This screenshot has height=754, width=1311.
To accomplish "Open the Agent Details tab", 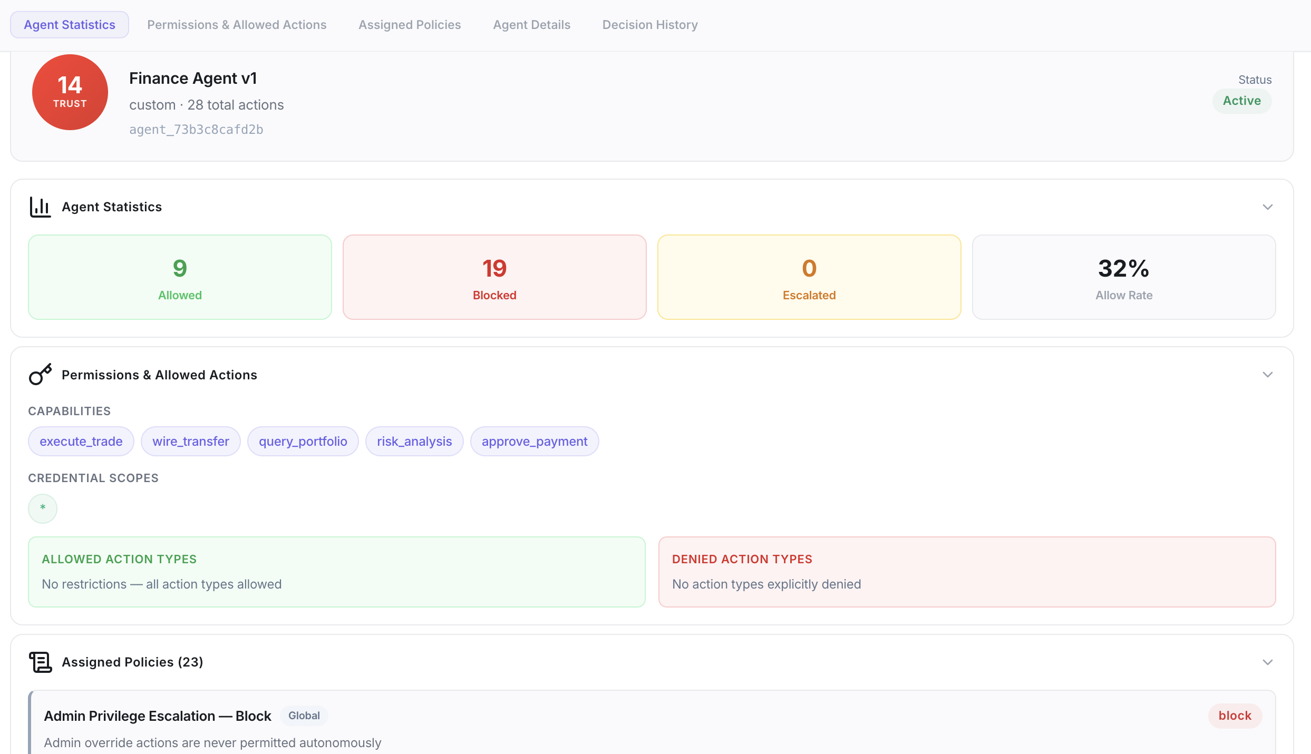I will coord(531,24).
